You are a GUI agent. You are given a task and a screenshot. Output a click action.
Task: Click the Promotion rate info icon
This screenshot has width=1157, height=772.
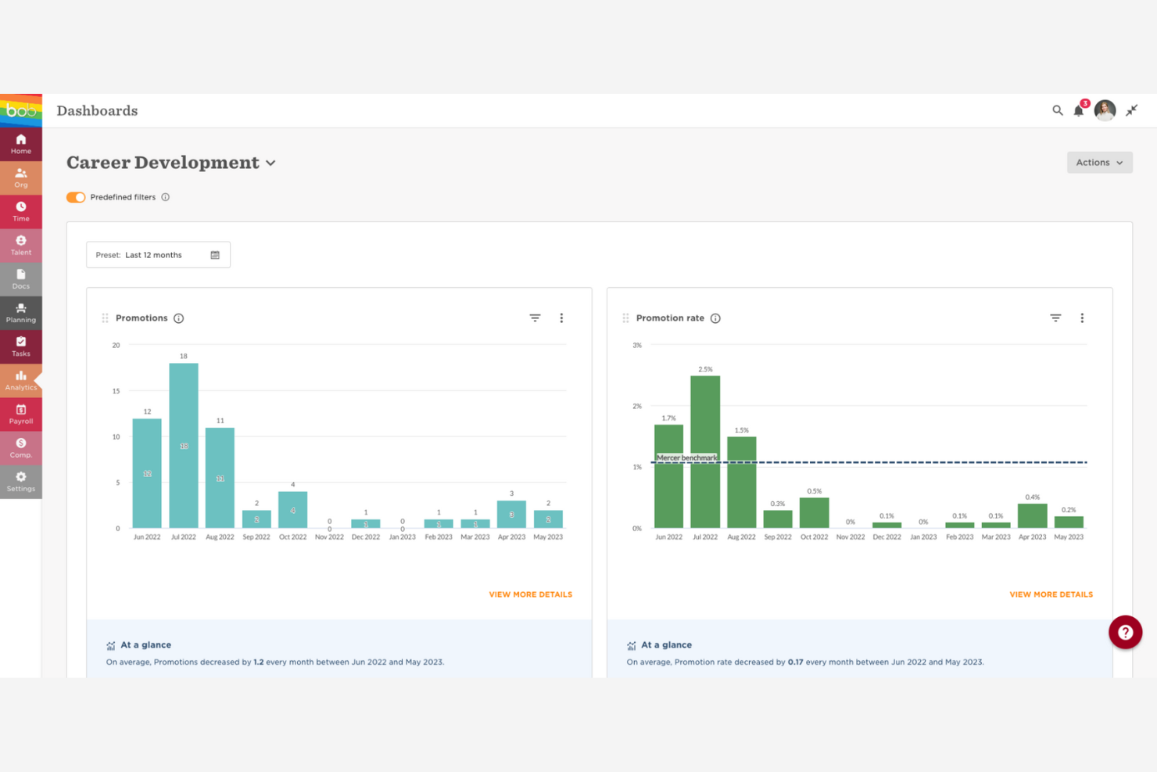pos(715,318)
